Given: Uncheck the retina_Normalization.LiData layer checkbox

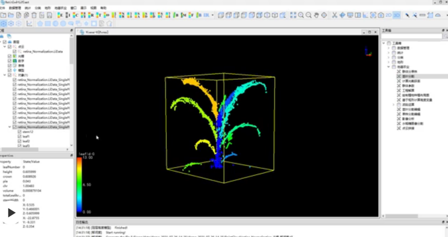Looking at the screenshot, I should [x=15, y=52].
